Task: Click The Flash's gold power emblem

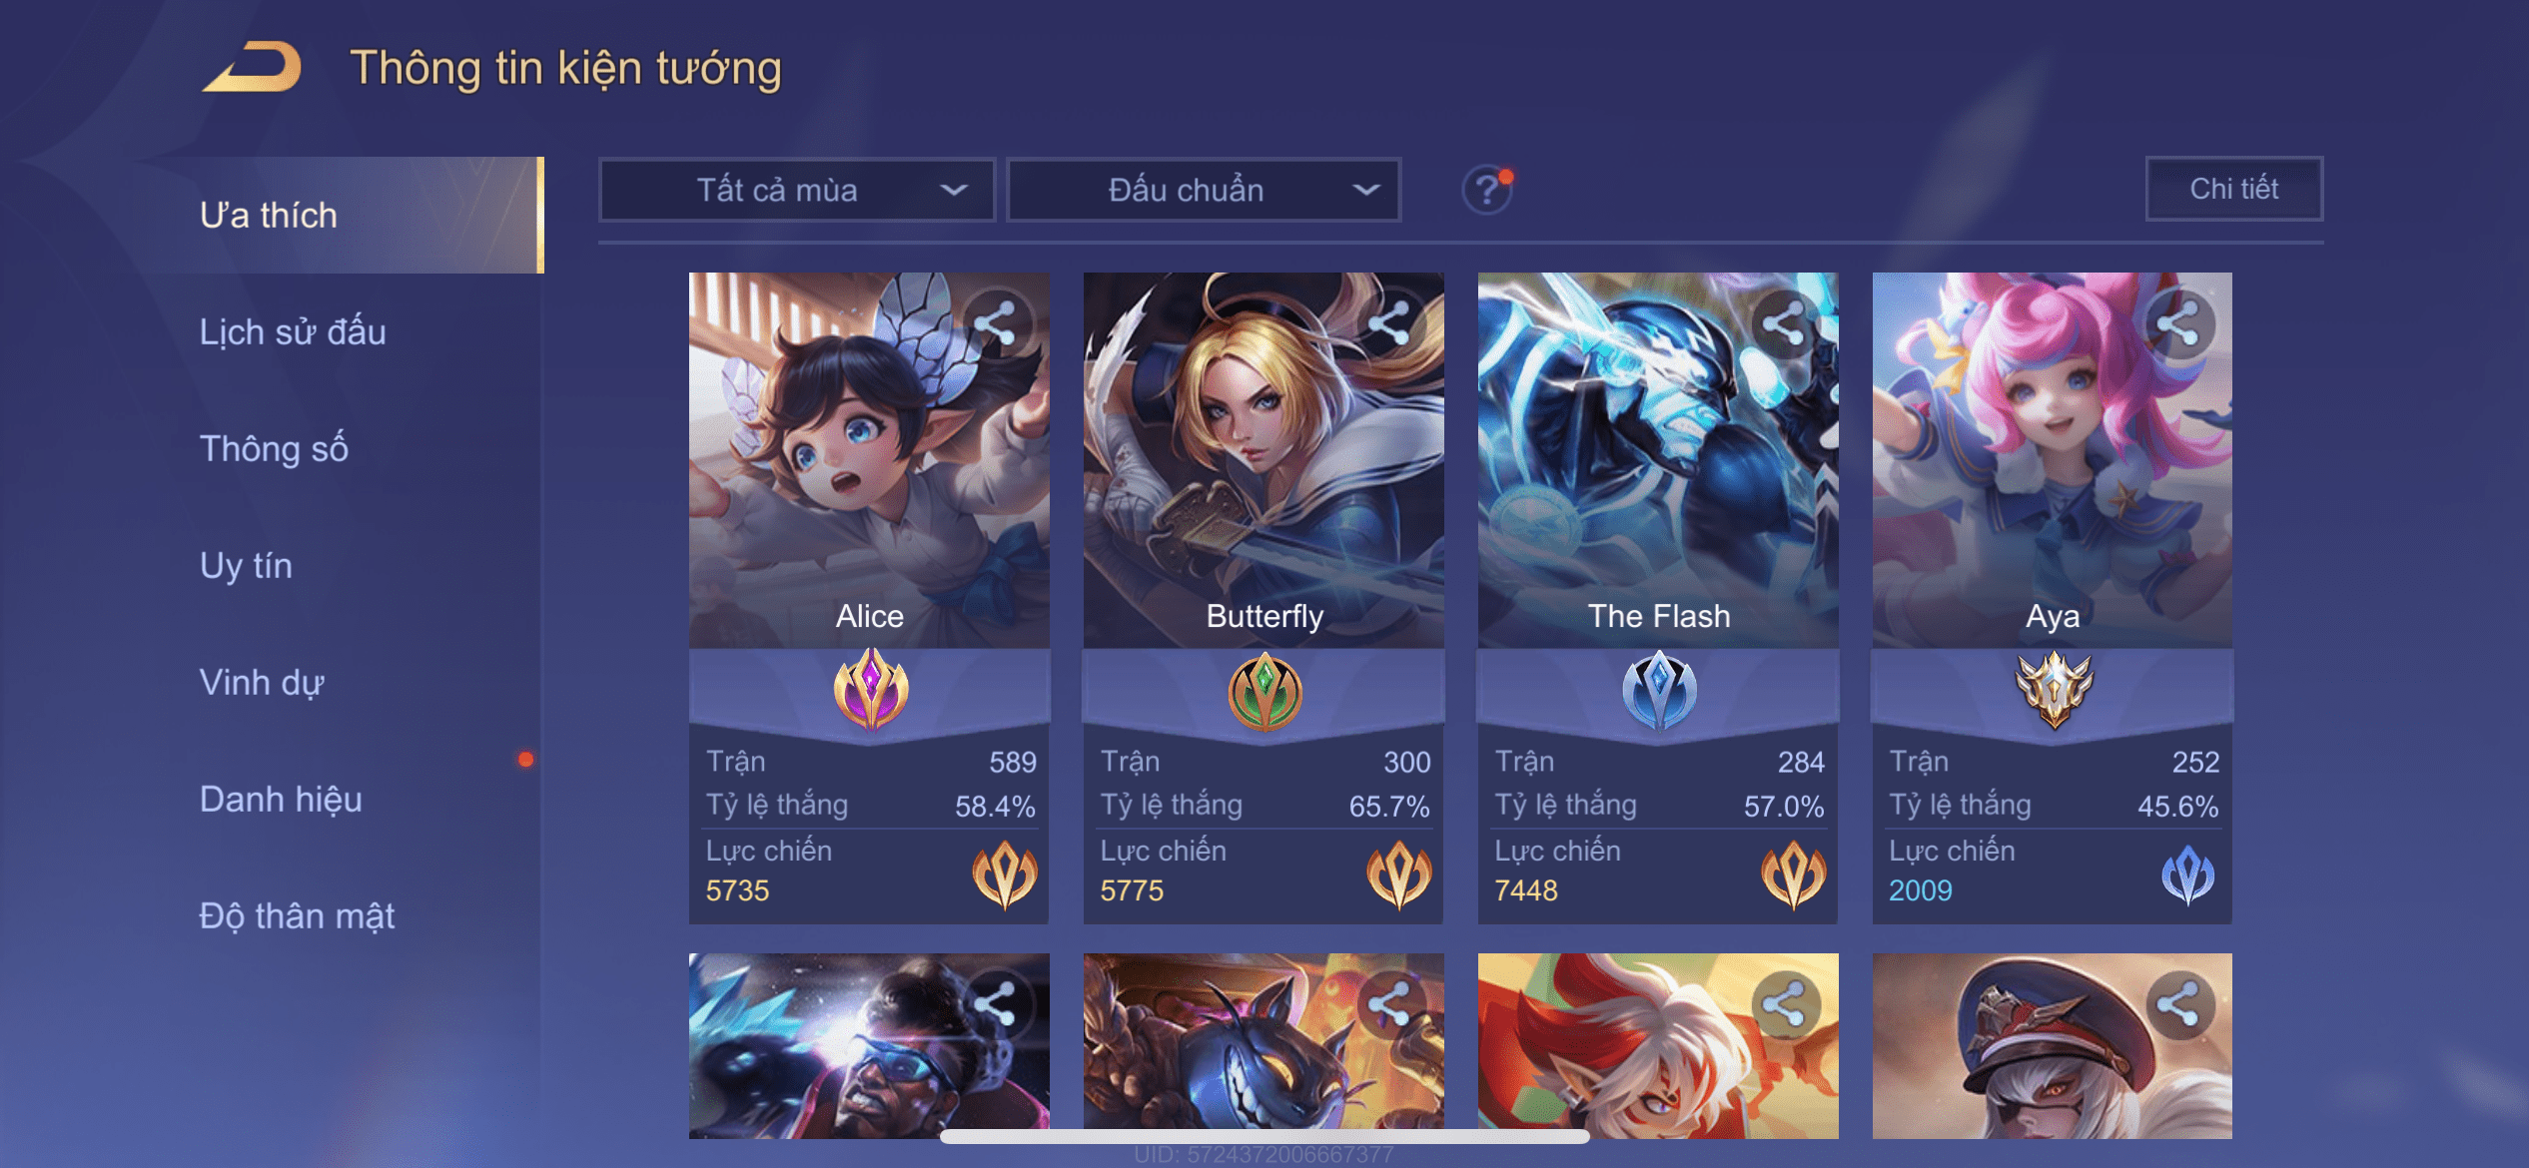Action: point(1794,875)
